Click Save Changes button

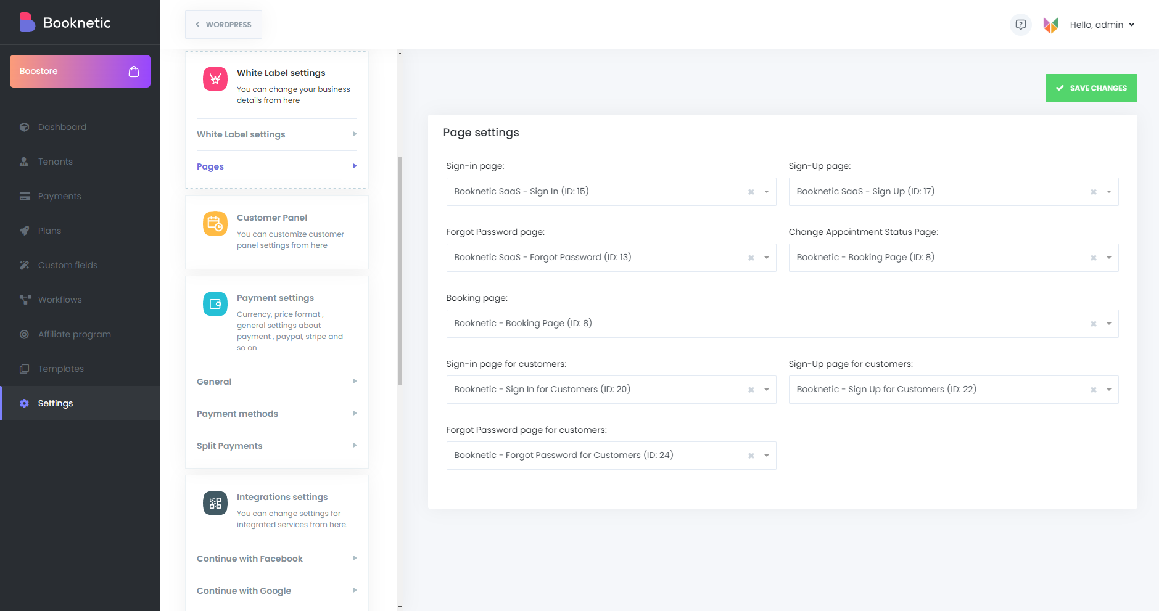pyautogui.click(x=1091, y=88)
